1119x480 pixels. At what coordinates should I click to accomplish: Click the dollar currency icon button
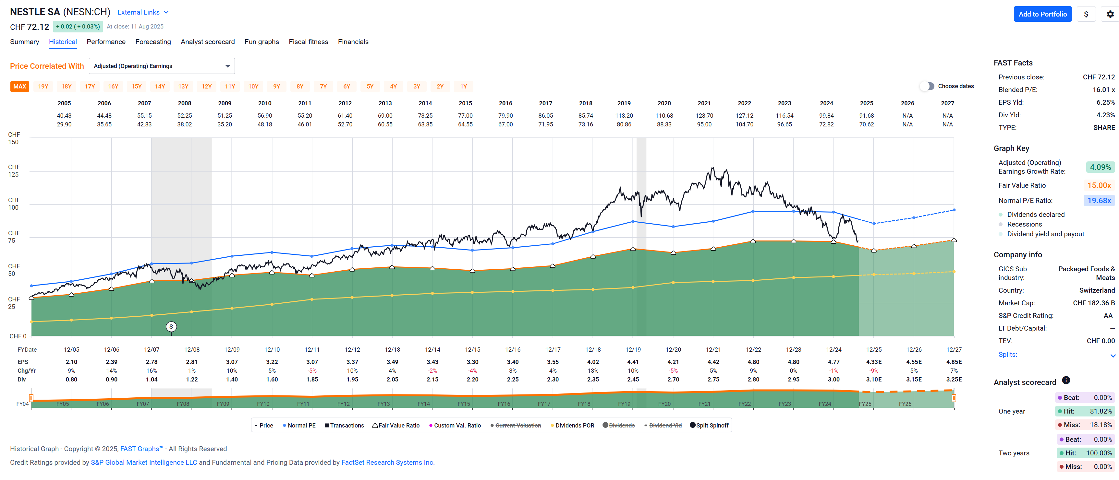pos(1086,14)
